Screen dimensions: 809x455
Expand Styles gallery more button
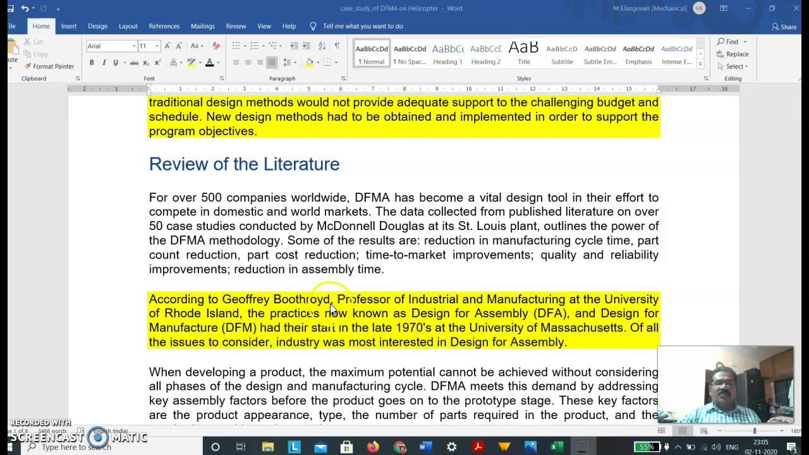[x=700, y=64]
